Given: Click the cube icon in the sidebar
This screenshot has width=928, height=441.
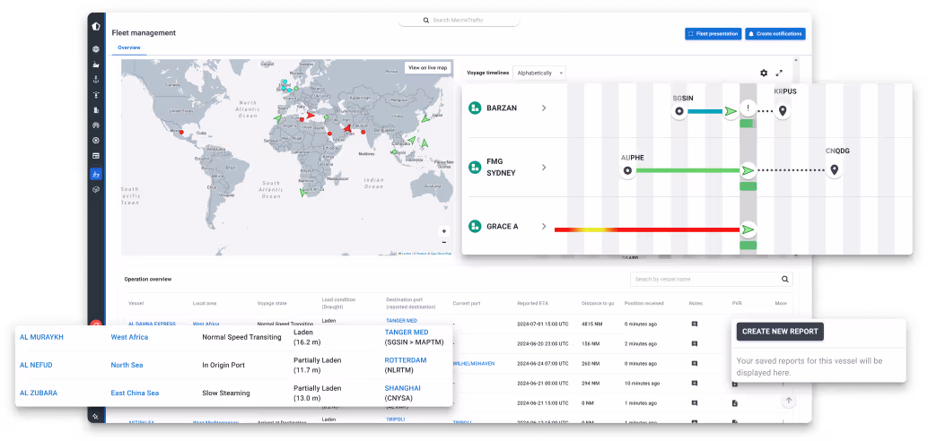Looking at the screenshot, I should point(96,189).
